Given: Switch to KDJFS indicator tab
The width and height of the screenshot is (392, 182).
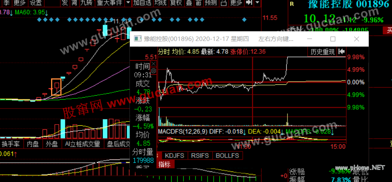Looking at the screenshot, I should pos(174,155).
